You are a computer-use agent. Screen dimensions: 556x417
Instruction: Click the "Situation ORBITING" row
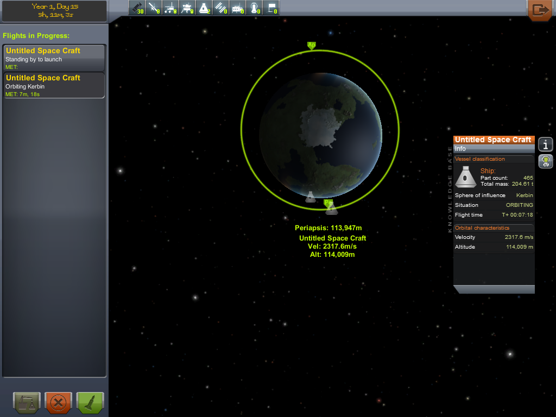coord(494,205)
